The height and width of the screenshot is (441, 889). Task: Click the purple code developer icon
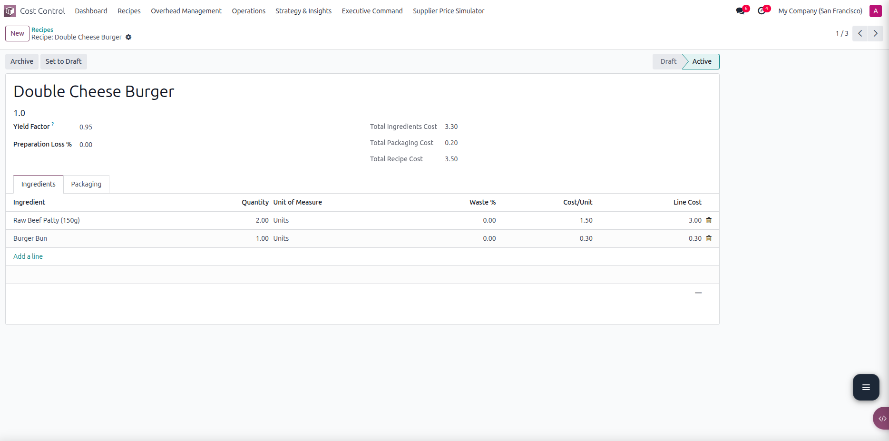pyautogui.click(x=881, y=419)
